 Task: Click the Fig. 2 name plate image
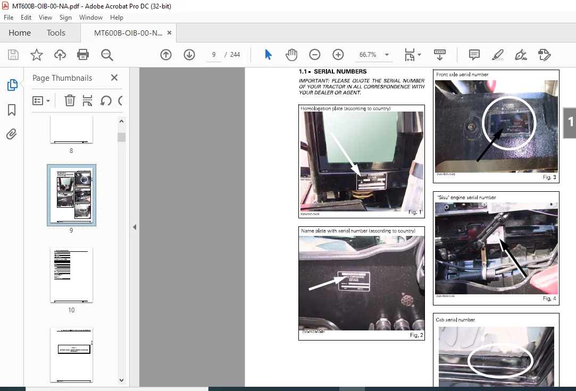[x=362, y=283]
